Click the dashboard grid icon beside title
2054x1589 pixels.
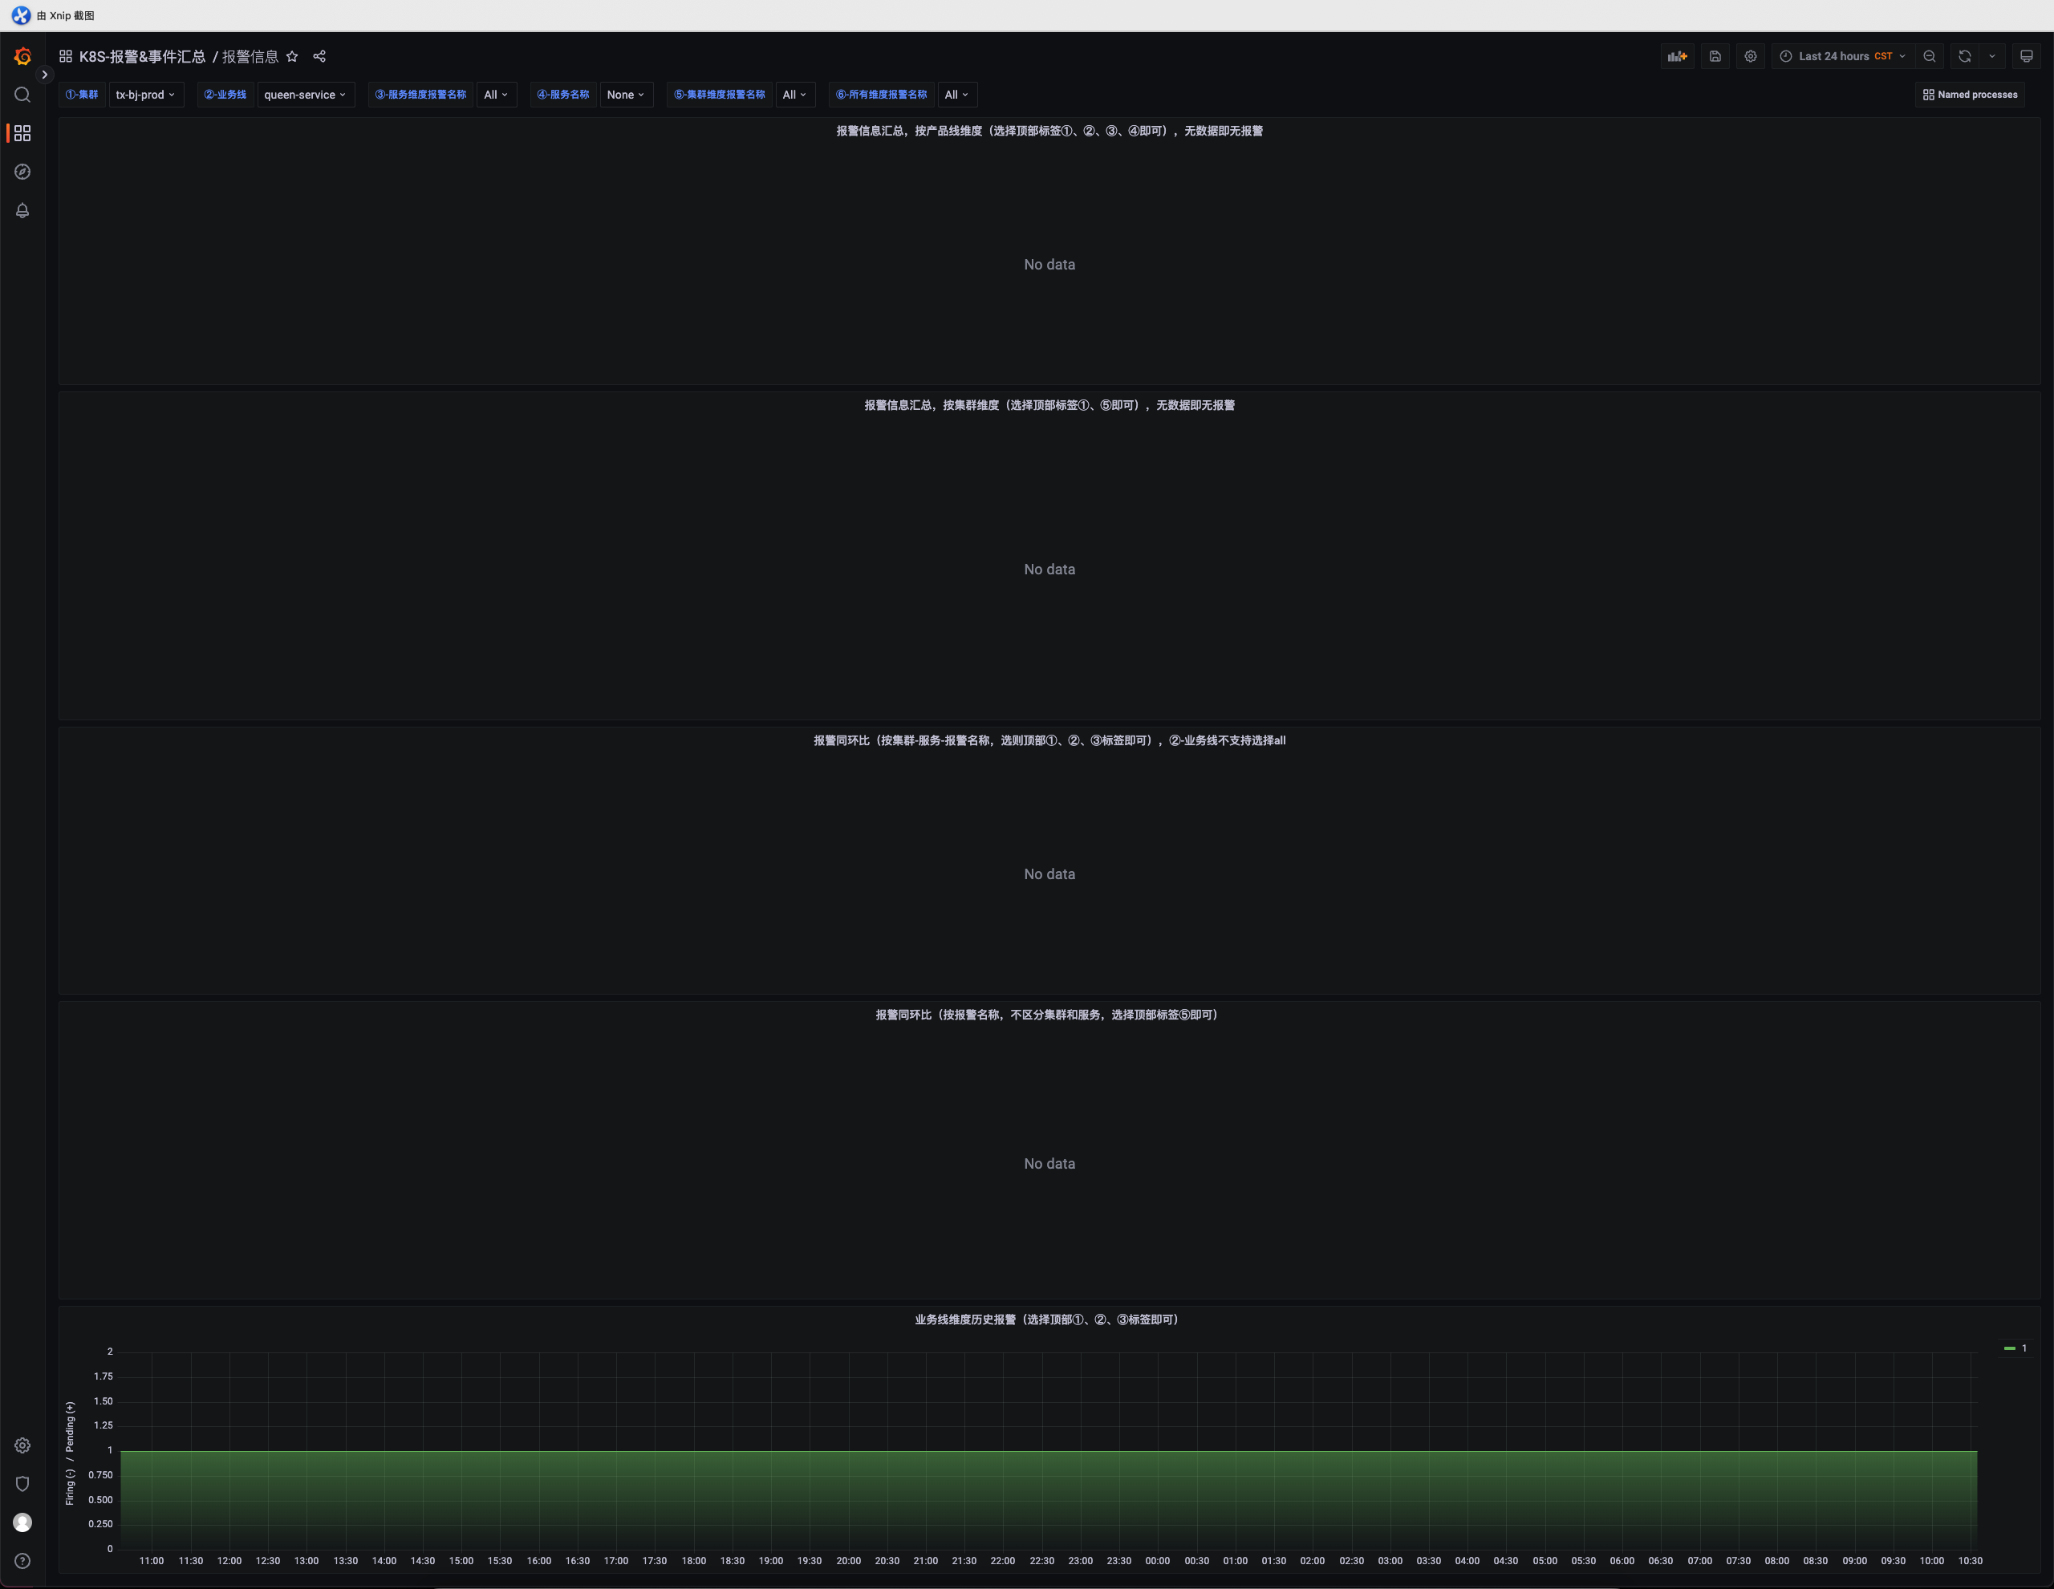pyautogui.click(x=66, y=56)
